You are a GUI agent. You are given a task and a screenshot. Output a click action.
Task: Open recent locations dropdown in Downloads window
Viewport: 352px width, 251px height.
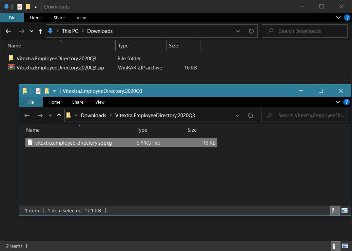[32, 31]
